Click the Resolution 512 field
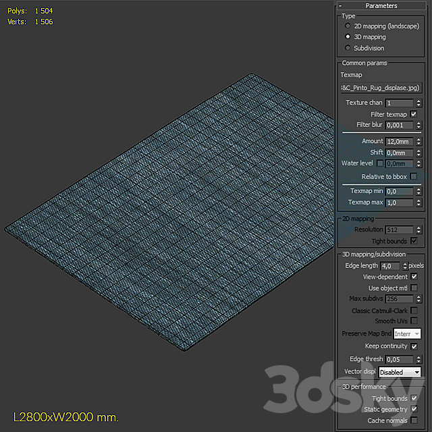This screenshot has width=432, height=432. pos(399,230)
